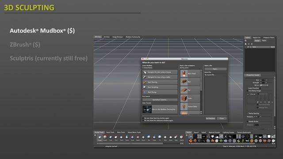283x159 pixels.
Task: Click Paint layer mode button
Action: 264,41
